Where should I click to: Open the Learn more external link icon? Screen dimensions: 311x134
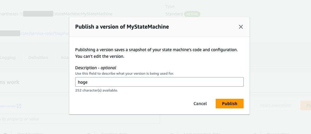click(x=19, y=106)
